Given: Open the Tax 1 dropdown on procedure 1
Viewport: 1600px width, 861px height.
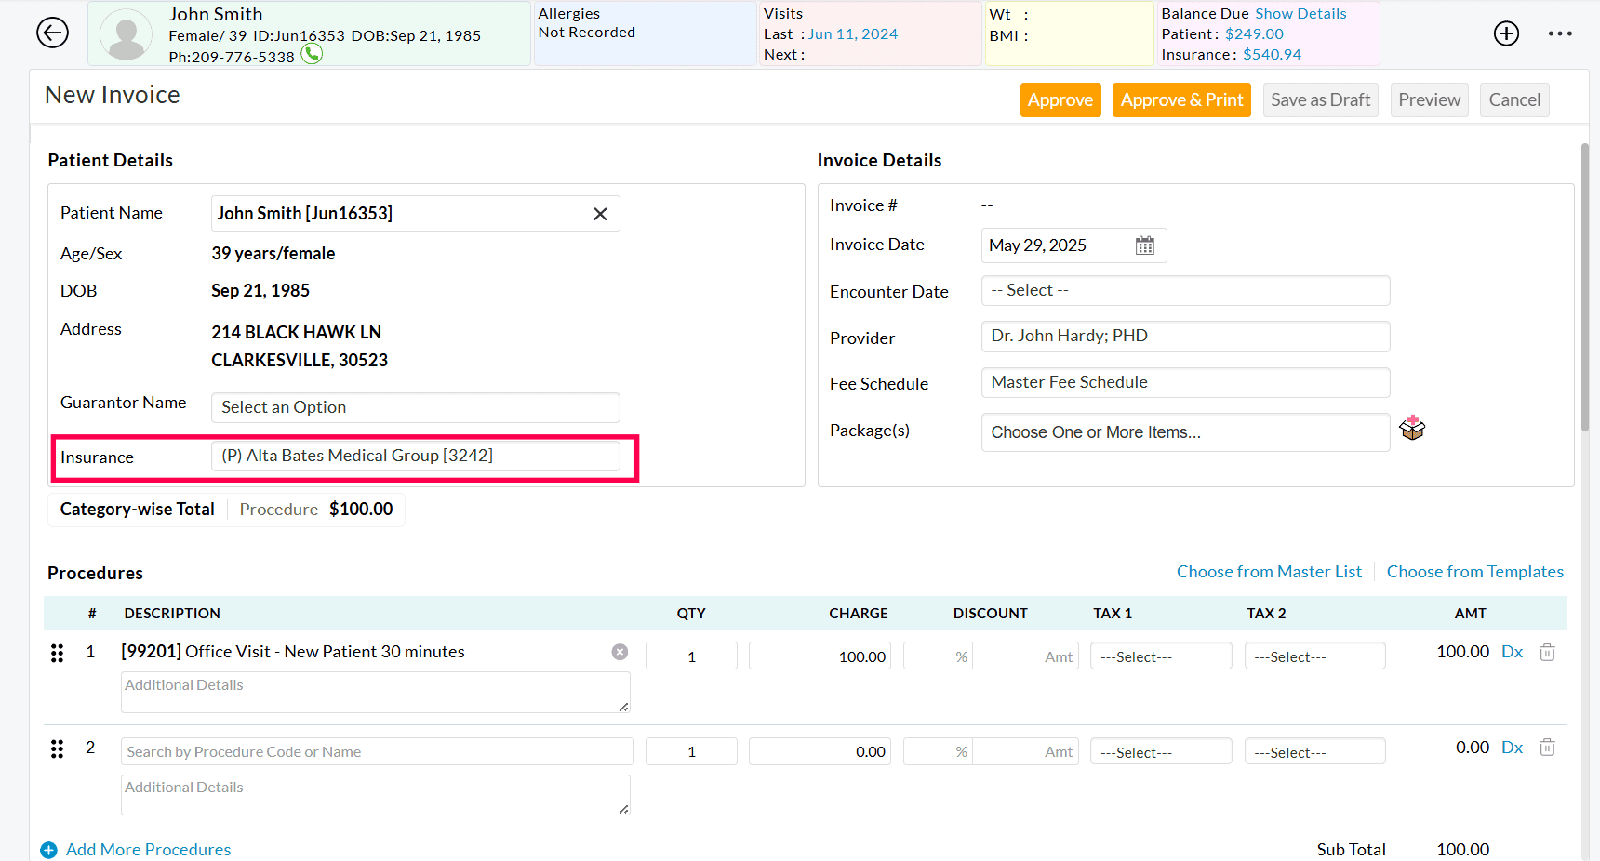Looking at the screenshot, I should pyautogui.click(x=1161, y=656).
